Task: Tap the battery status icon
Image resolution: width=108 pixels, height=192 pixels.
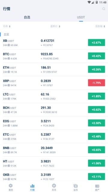Action: pos(97,2)
